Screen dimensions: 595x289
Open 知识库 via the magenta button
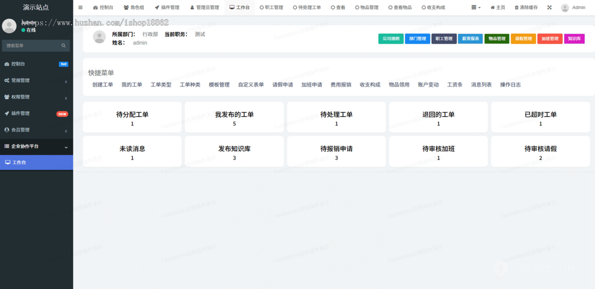click(x=574, y=38)
